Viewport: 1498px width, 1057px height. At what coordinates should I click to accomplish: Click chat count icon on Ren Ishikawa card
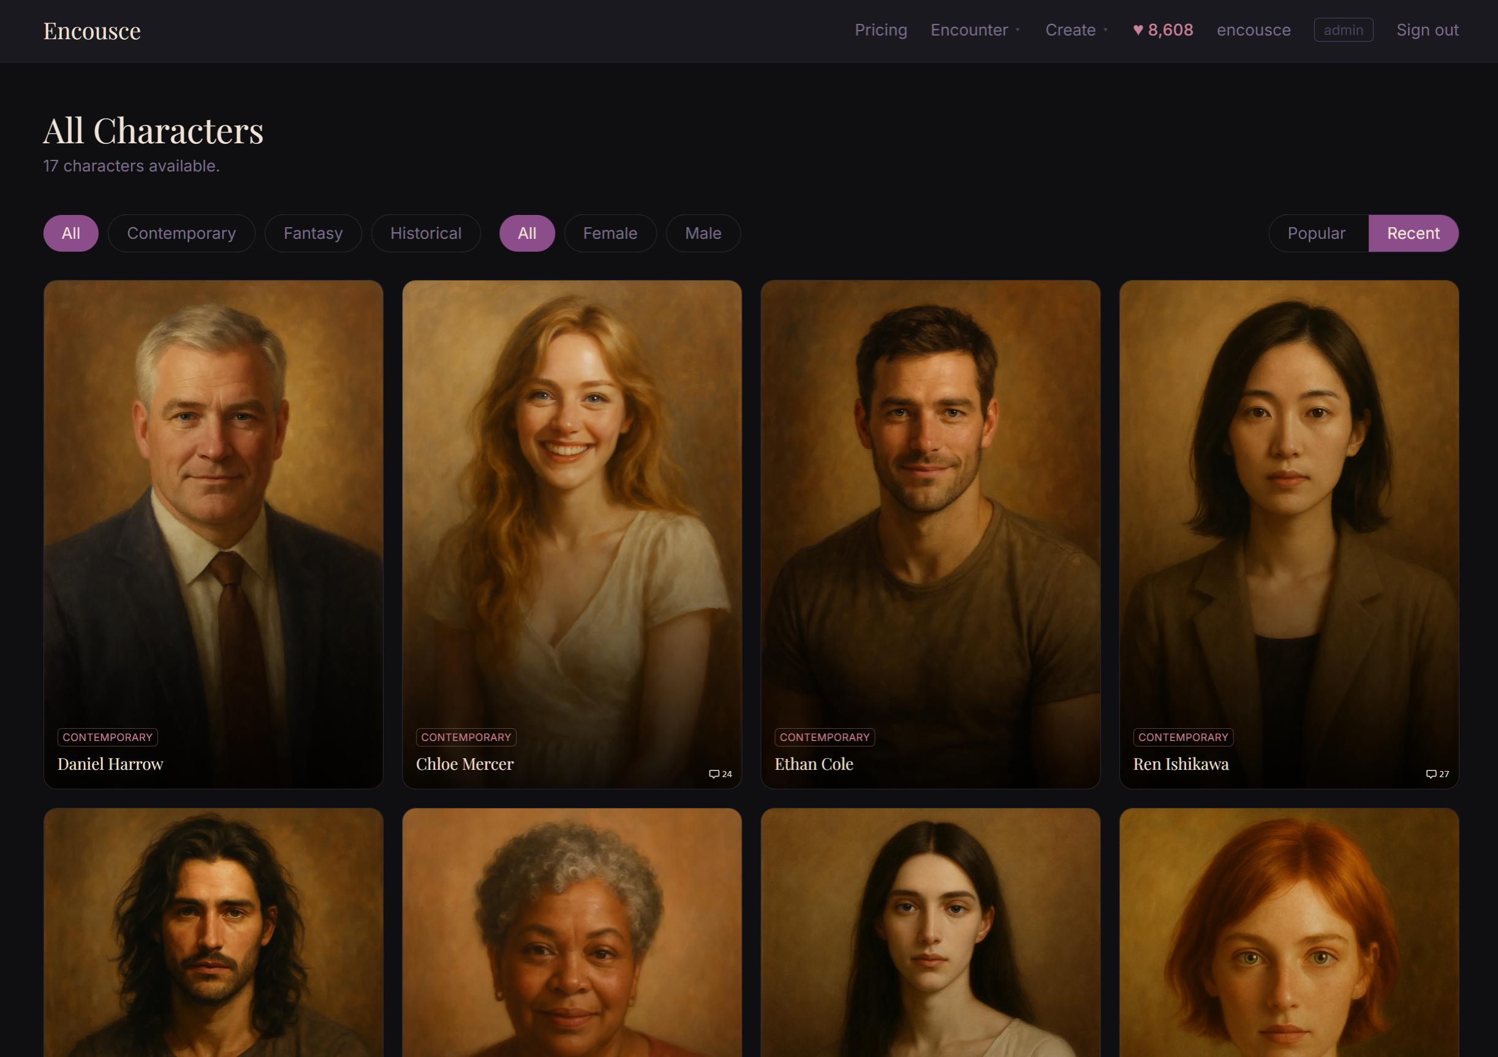point(1431,774)
